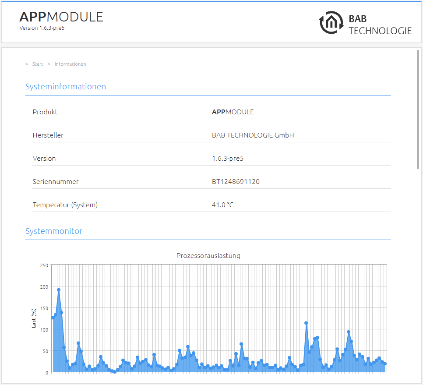Click the page vertical scrollbar thumb
Viewport: 423px width, 385px height.
click(x=418, y=109)
